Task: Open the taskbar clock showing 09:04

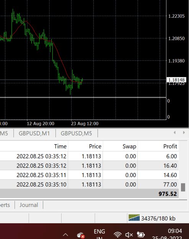Action: point(175,231)
